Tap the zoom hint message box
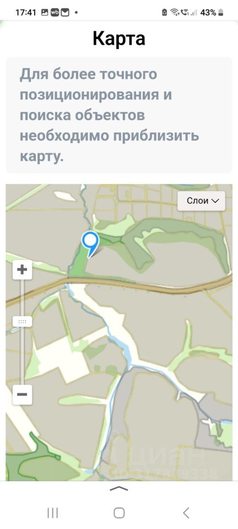The height and width of the screenshot is (529, 238). pyautogui.click(x=119, y=115)
